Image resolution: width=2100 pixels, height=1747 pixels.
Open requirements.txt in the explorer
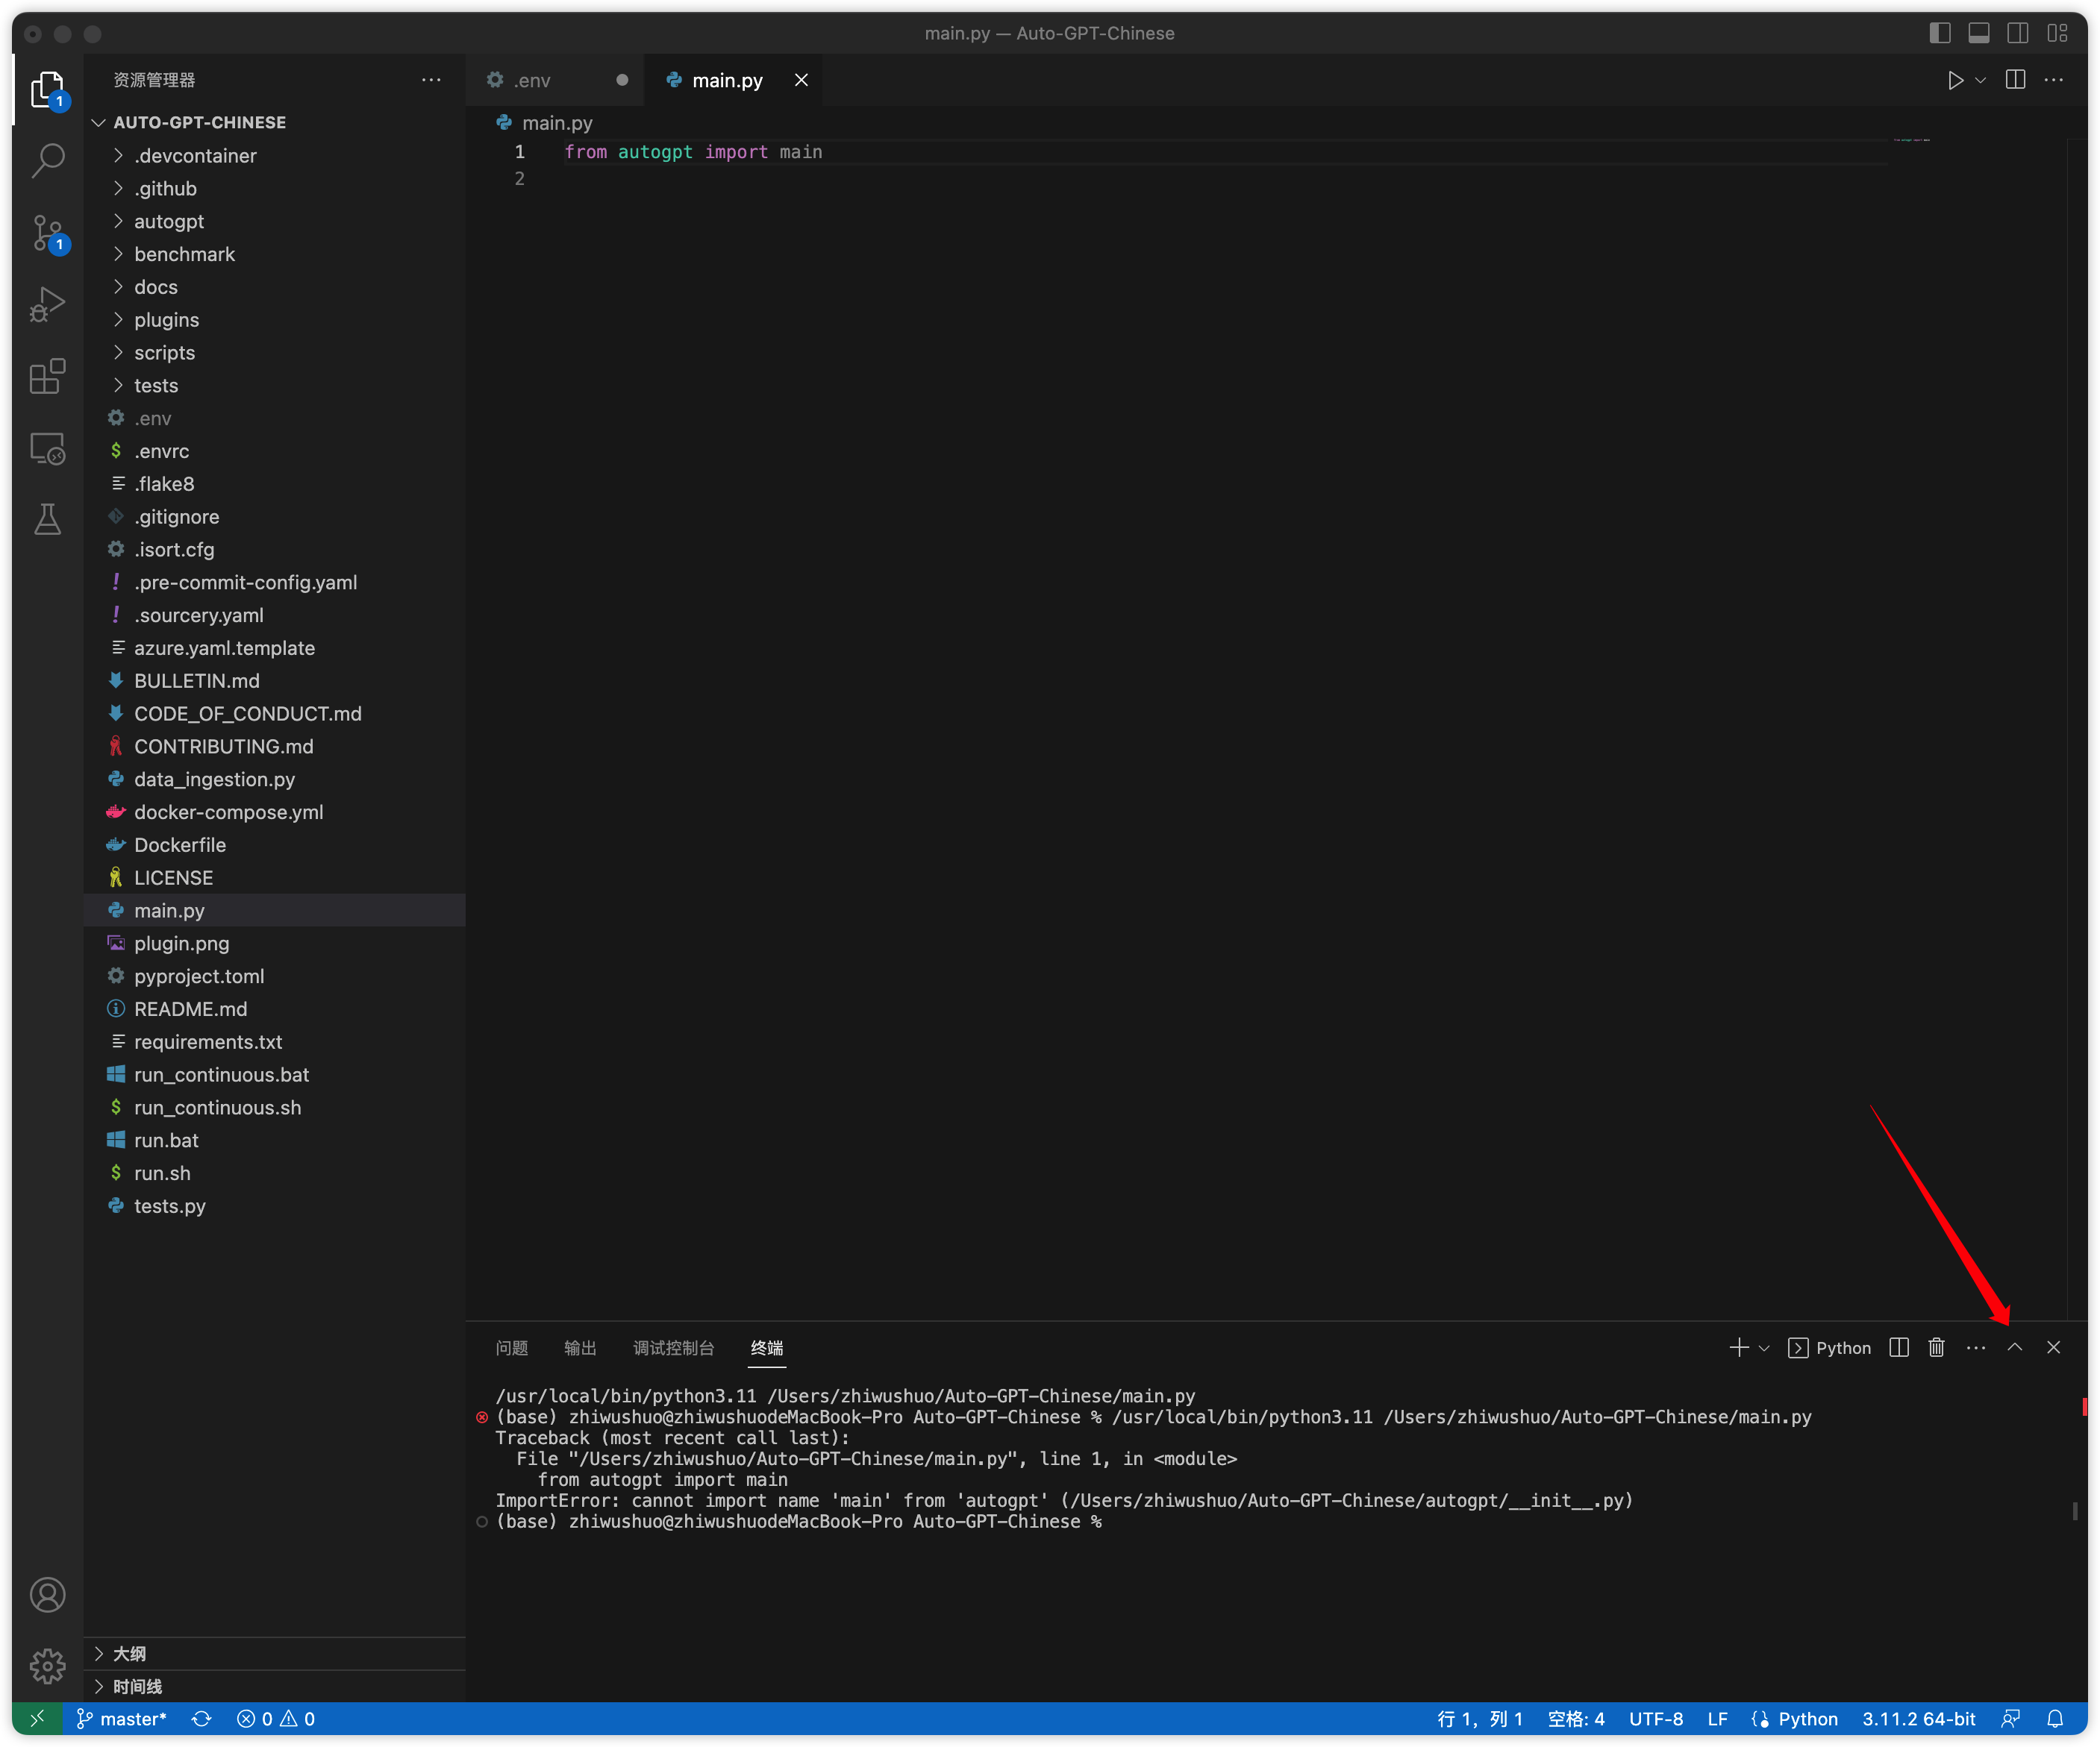pyautogui.click(x=207, y=1041)
